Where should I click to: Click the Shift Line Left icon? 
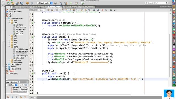click(x=94, y=10)
